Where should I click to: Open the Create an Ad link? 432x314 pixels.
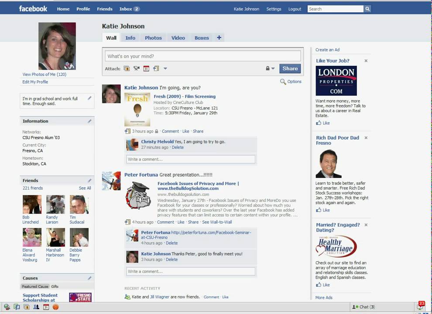click(327, 50)
